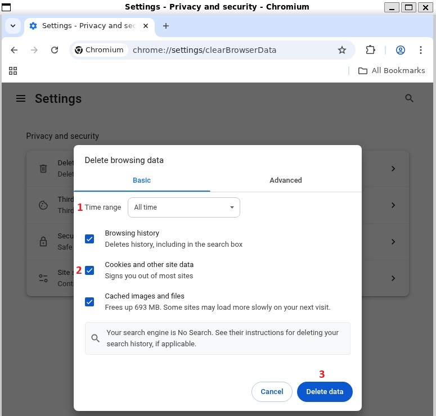Open the Extensions puzzle icon

tap(370, 50)
